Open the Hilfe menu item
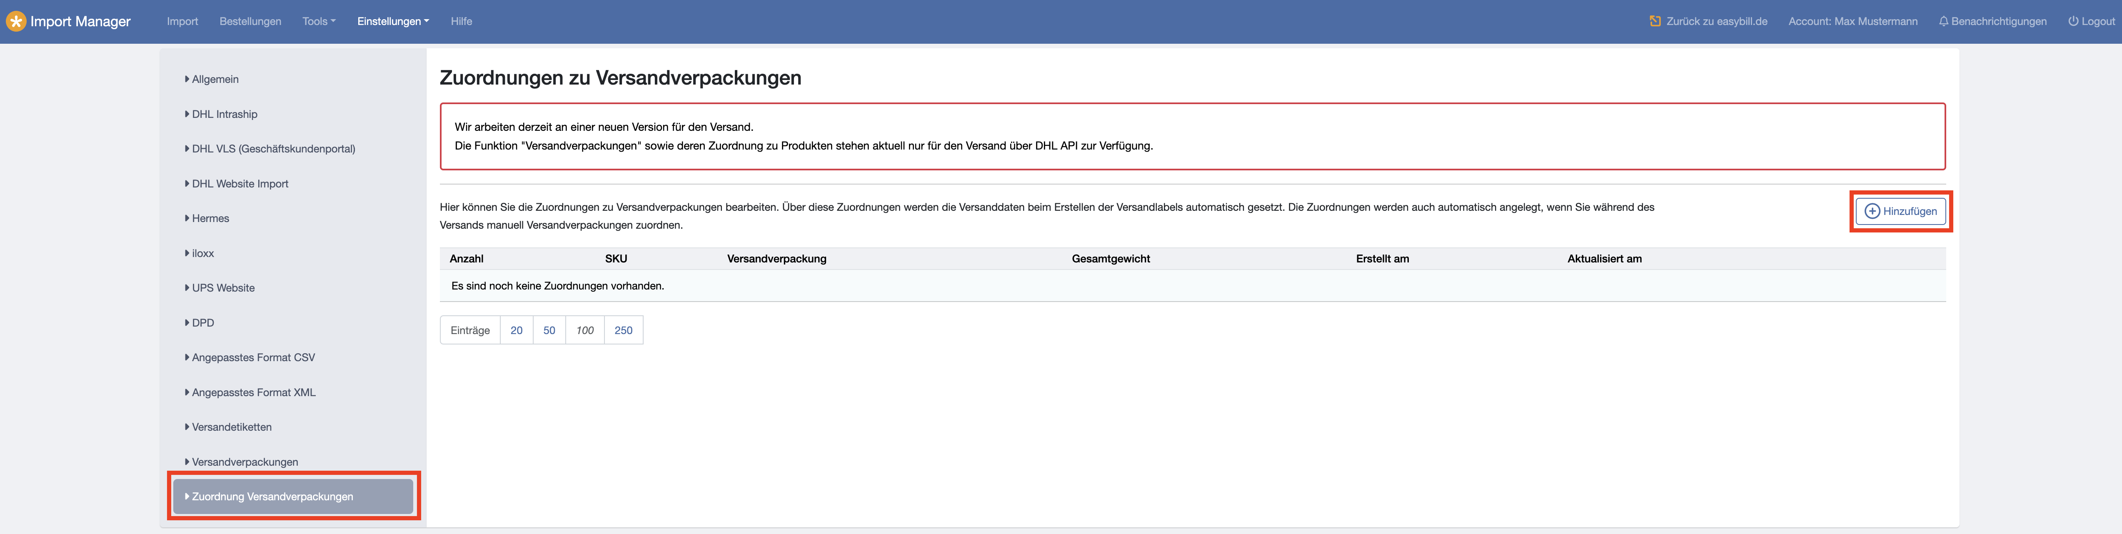The width and height of the screenshot is (2122, 534). coord(461,21)
